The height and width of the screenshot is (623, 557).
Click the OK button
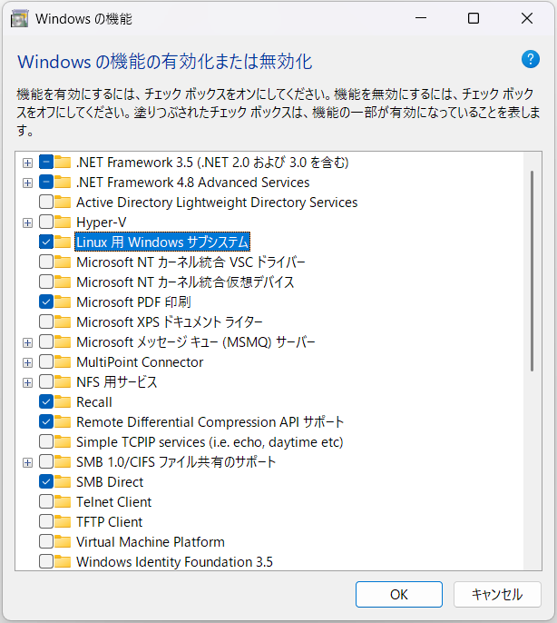point(399,594)
